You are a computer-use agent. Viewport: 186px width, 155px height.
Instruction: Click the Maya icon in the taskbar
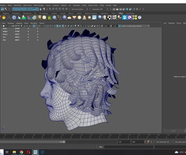(35, 152)
